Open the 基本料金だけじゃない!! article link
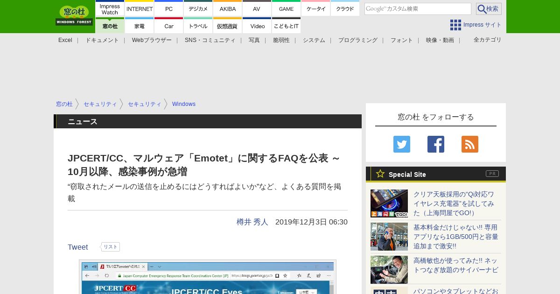This screenshot has height=294, width=560. click(x=456, y=237)
